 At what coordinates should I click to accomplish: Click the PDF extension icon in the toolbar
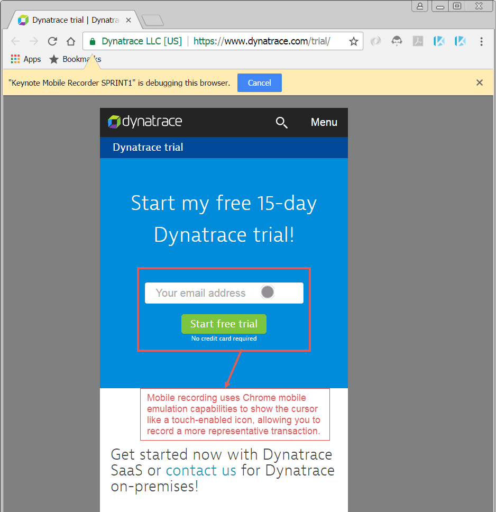coord(418,41)
